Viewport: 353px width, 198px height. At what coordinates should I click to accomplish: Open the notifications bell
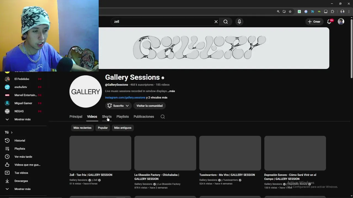[x=329, y=21]
